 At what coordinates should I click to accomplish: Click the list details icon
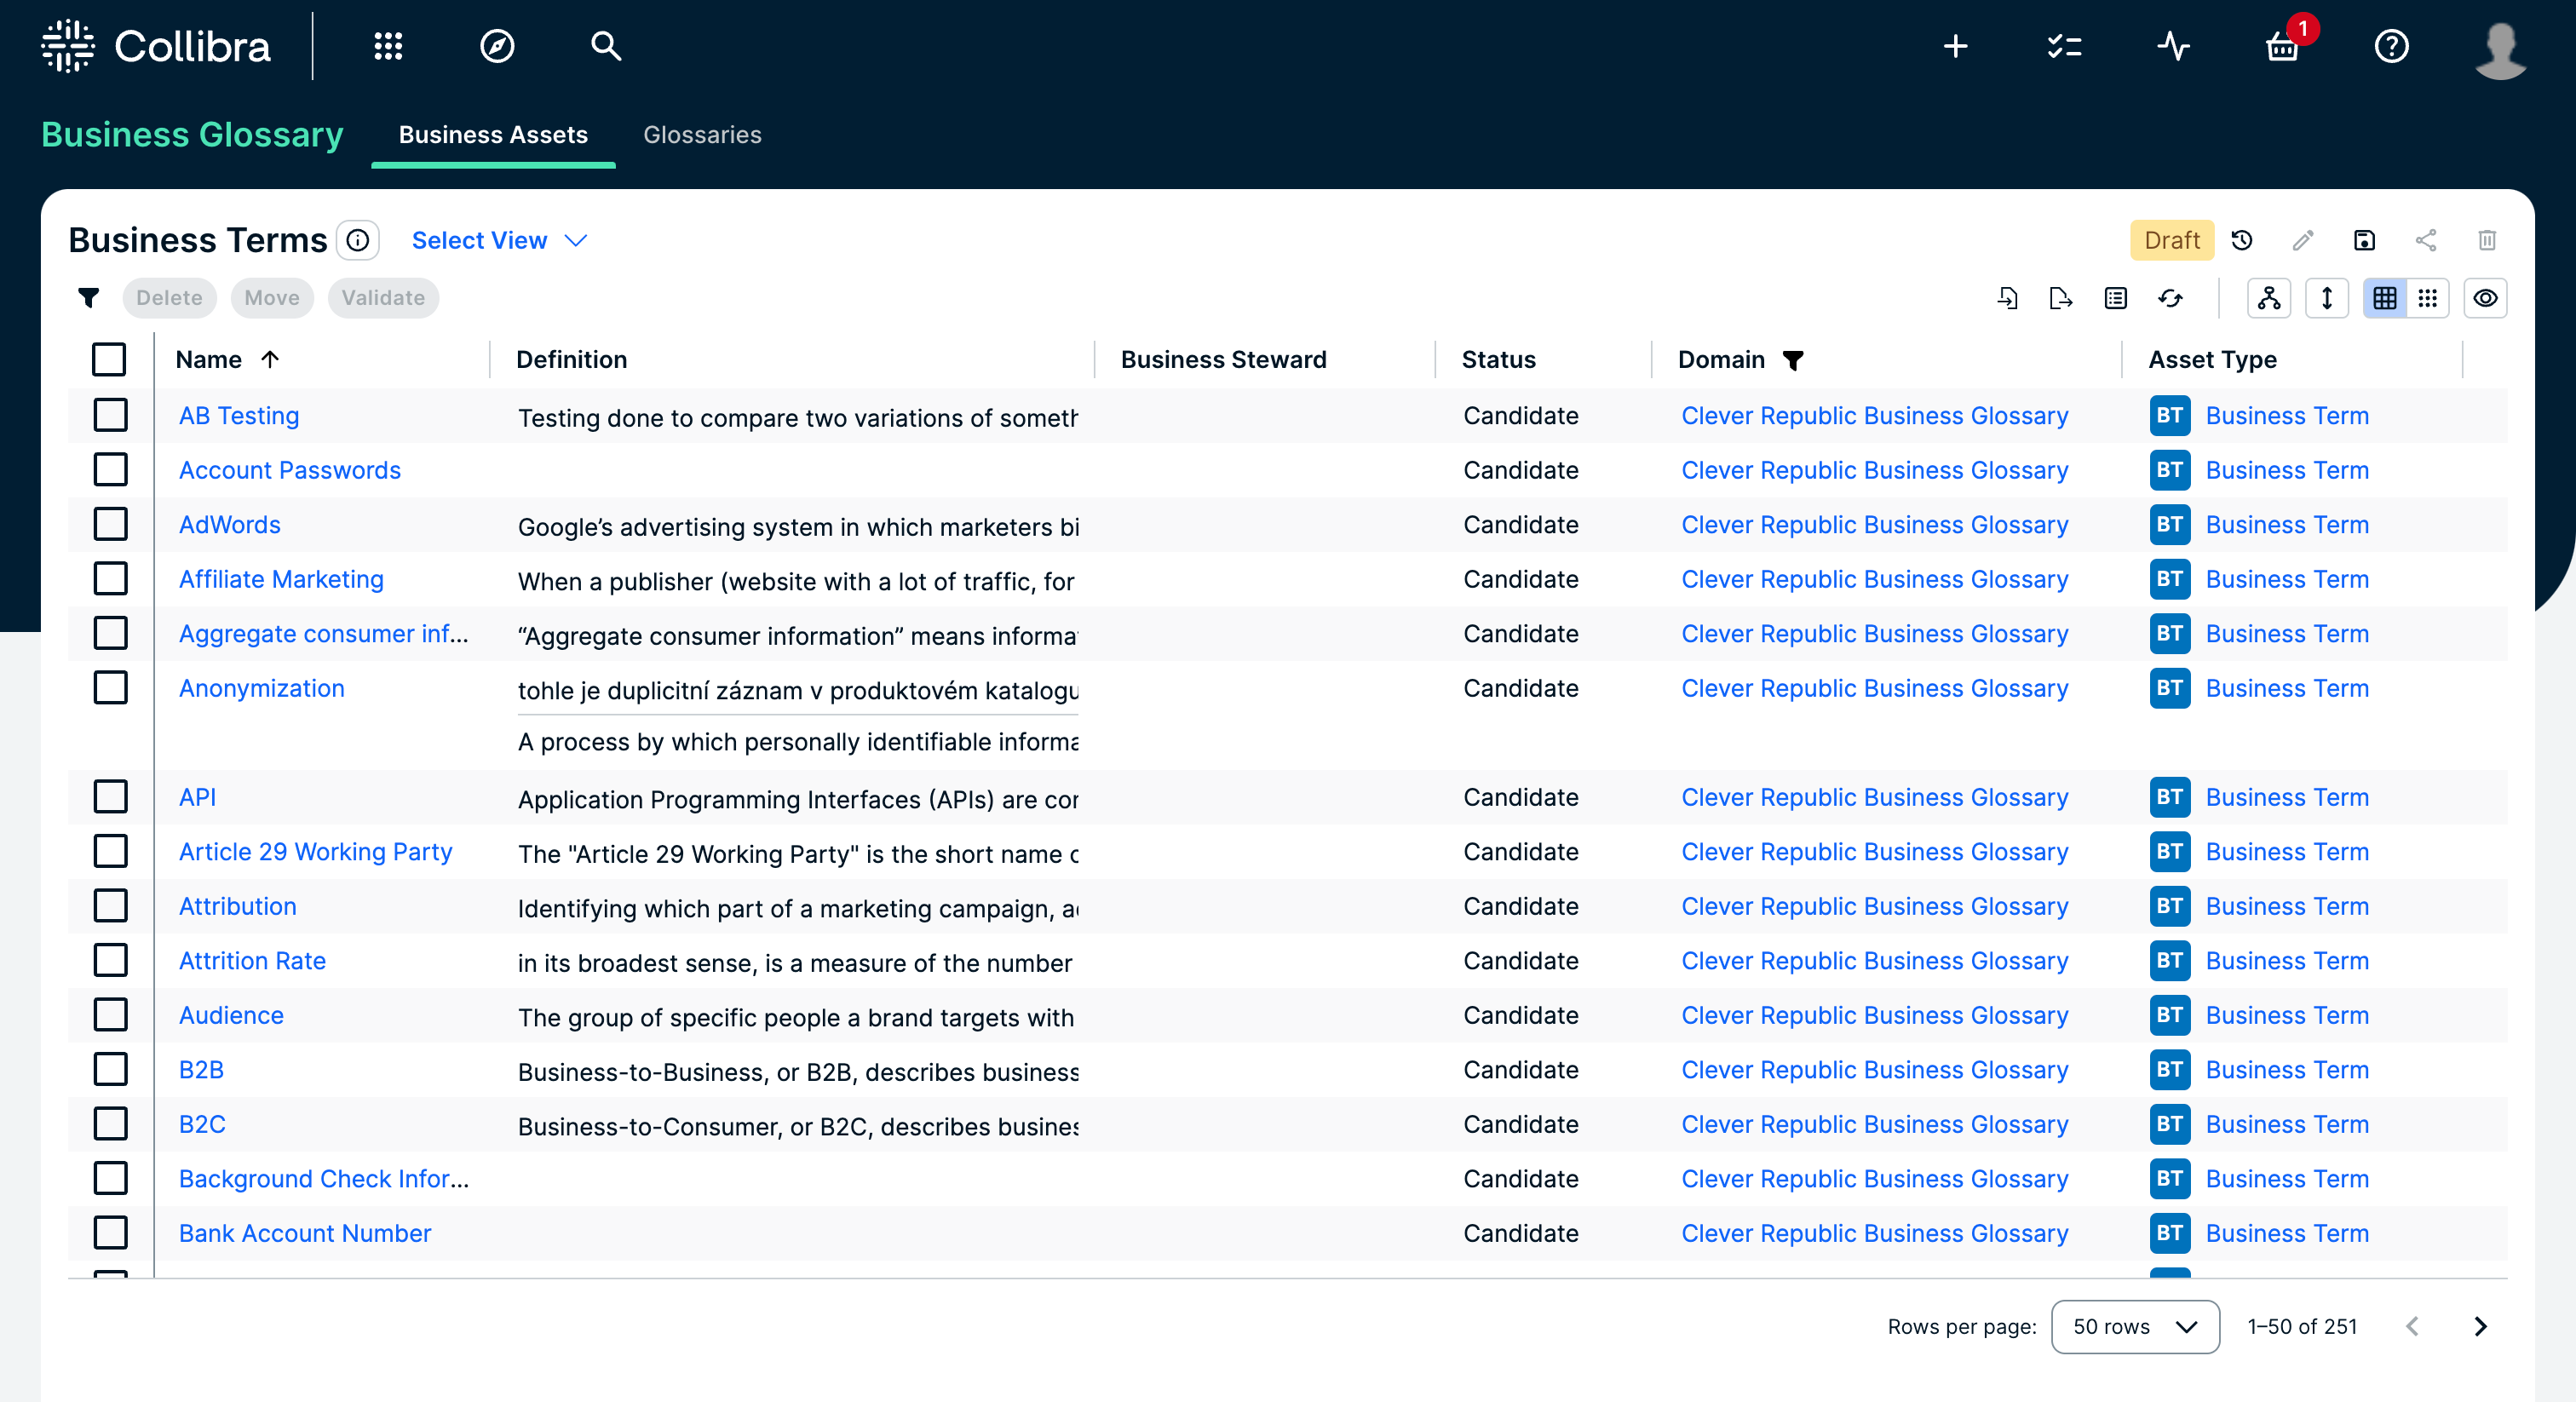click(2115, 298)
